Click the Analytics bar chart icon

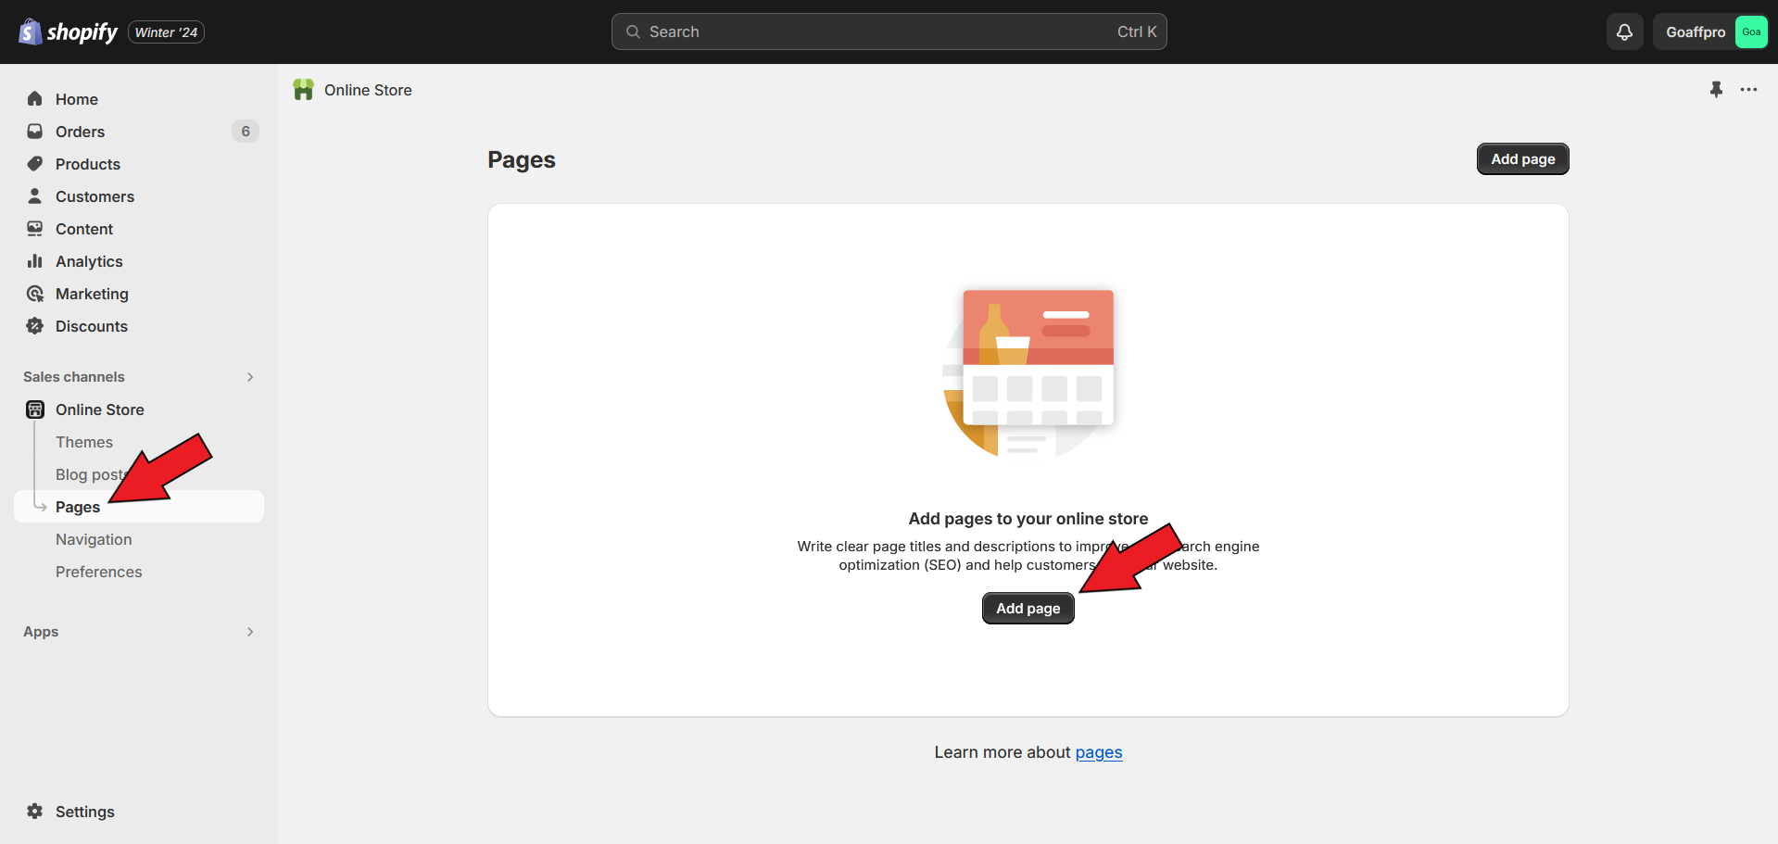[35, 261]
